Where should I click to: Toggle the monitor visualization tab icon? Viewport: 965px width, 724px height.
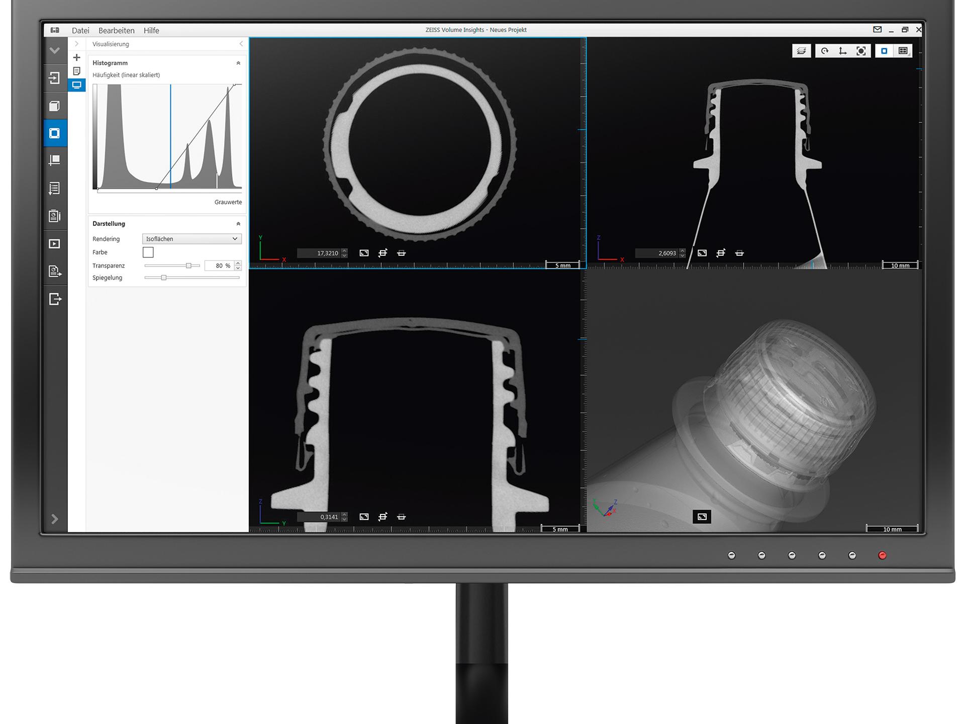76,85
